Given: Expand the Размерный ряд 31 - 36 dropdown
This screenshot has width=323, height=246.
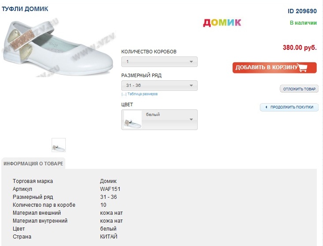Looking at the screenshot, I should [x=159, y=86].
